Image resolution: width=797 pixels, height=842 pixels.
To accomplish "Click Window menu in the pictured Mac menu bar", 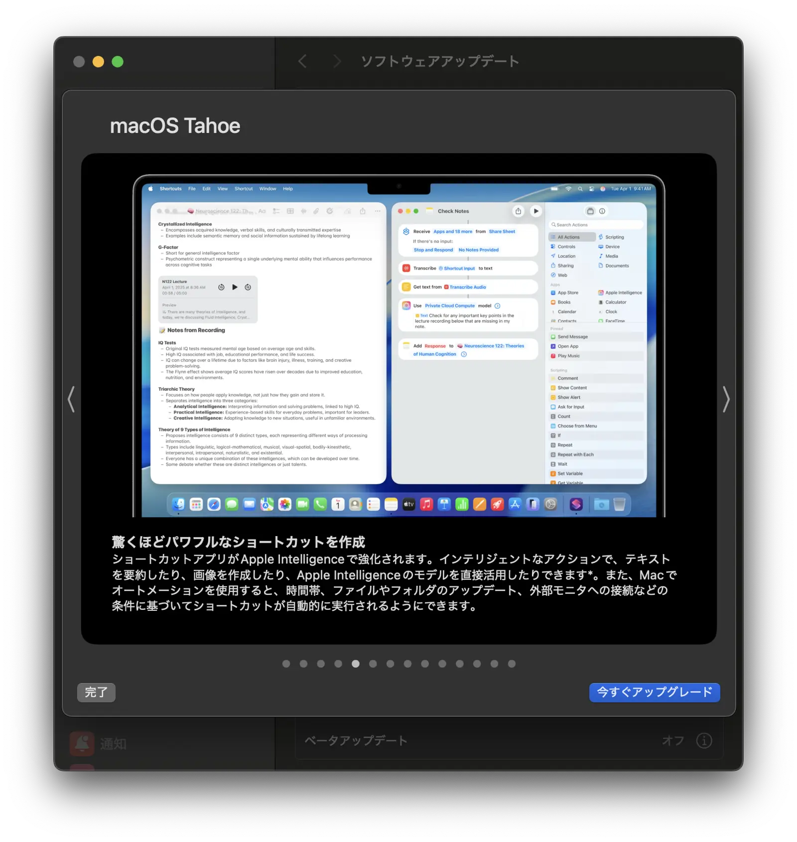I will 267,189.
